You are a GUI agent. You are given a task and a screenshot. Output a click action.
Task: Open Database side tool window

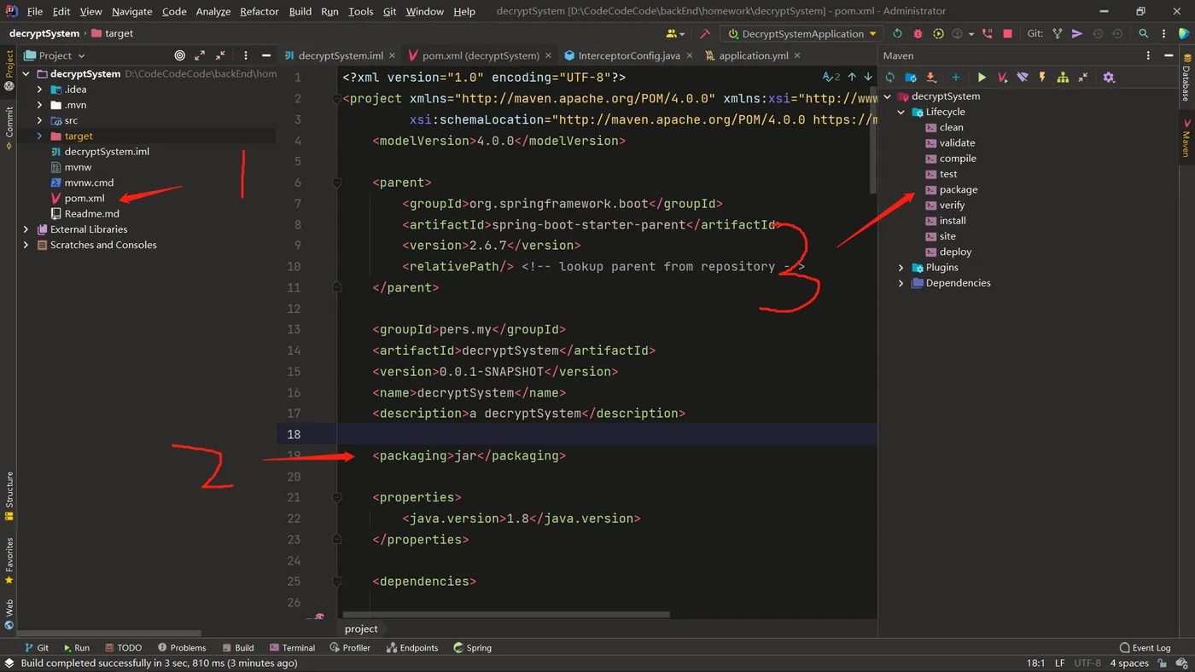1186,78
